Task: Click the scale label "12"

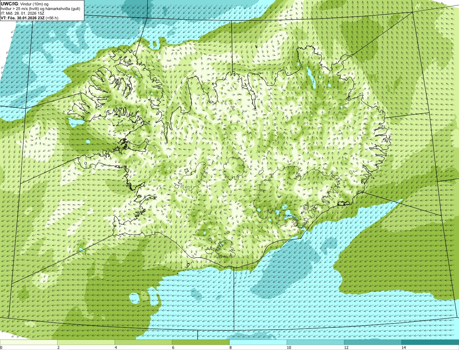Action: [346, 347]
